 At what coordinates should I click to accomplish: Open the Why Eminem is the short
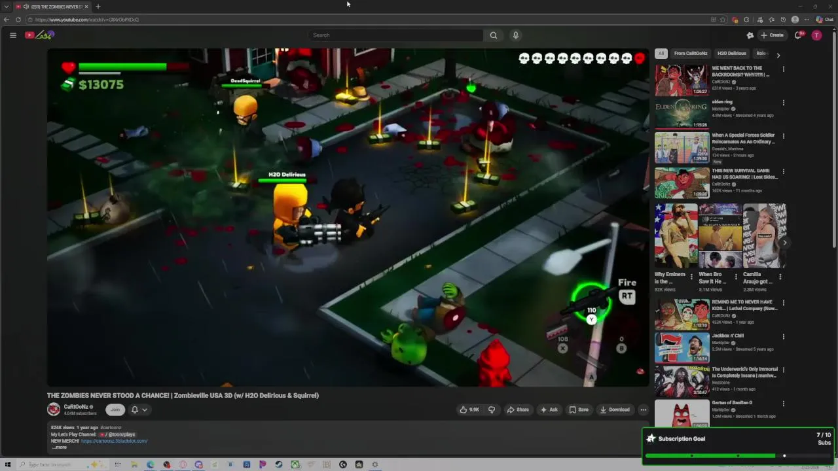point(676,236)
